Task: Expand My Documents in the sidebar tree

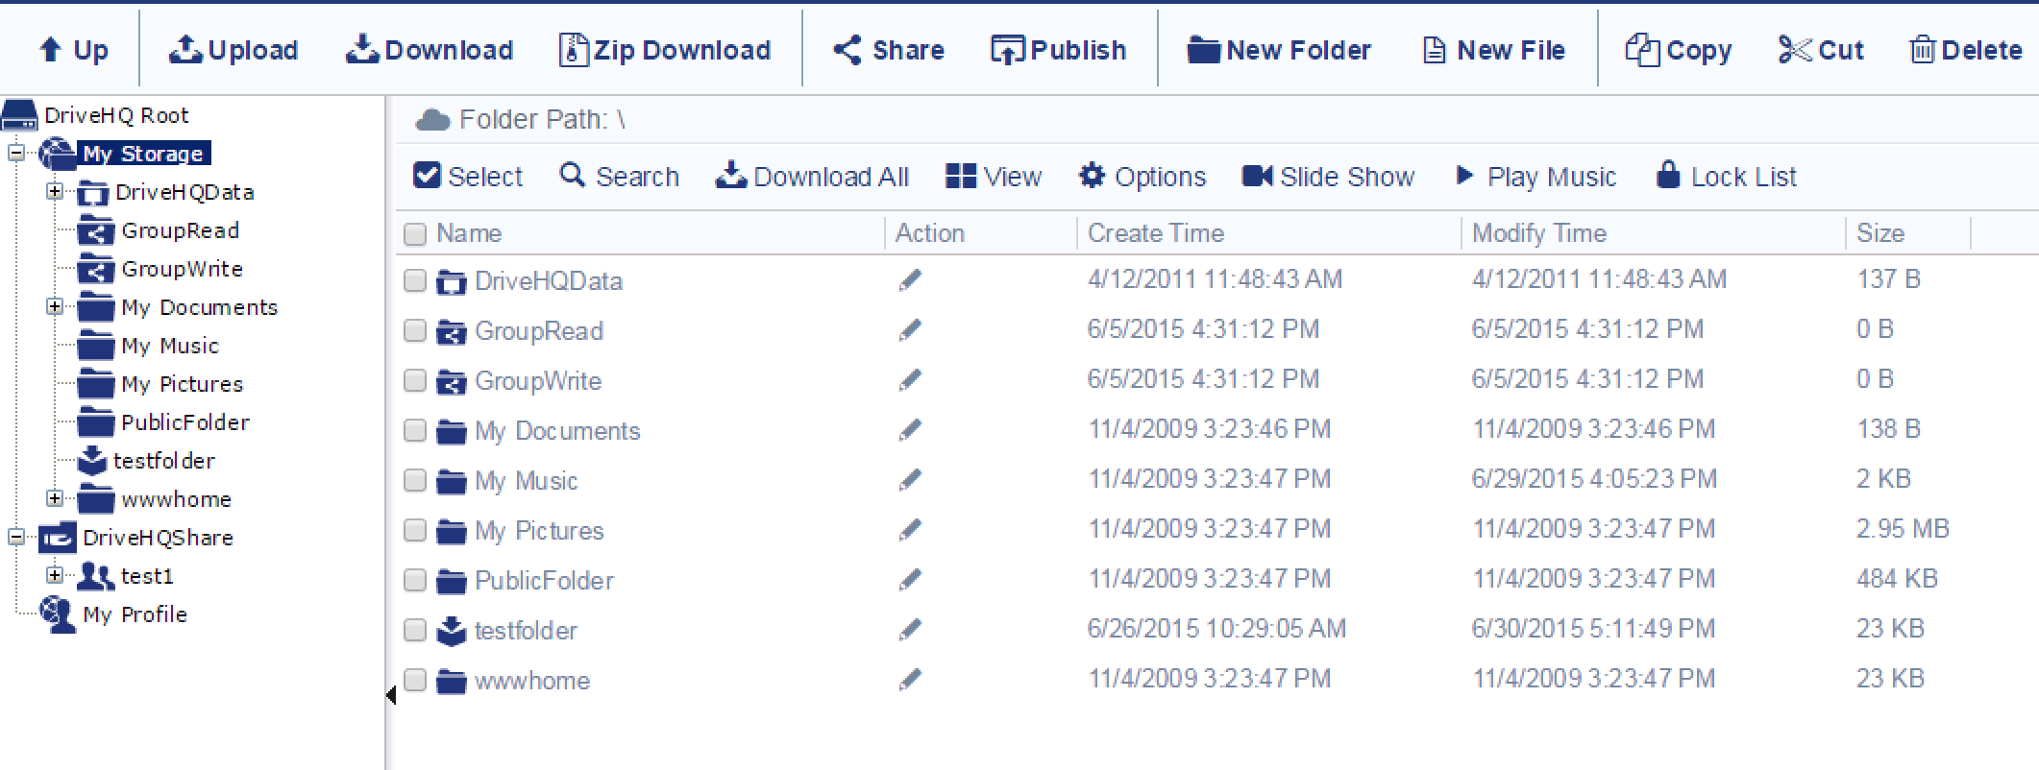Action: point(55,307)
